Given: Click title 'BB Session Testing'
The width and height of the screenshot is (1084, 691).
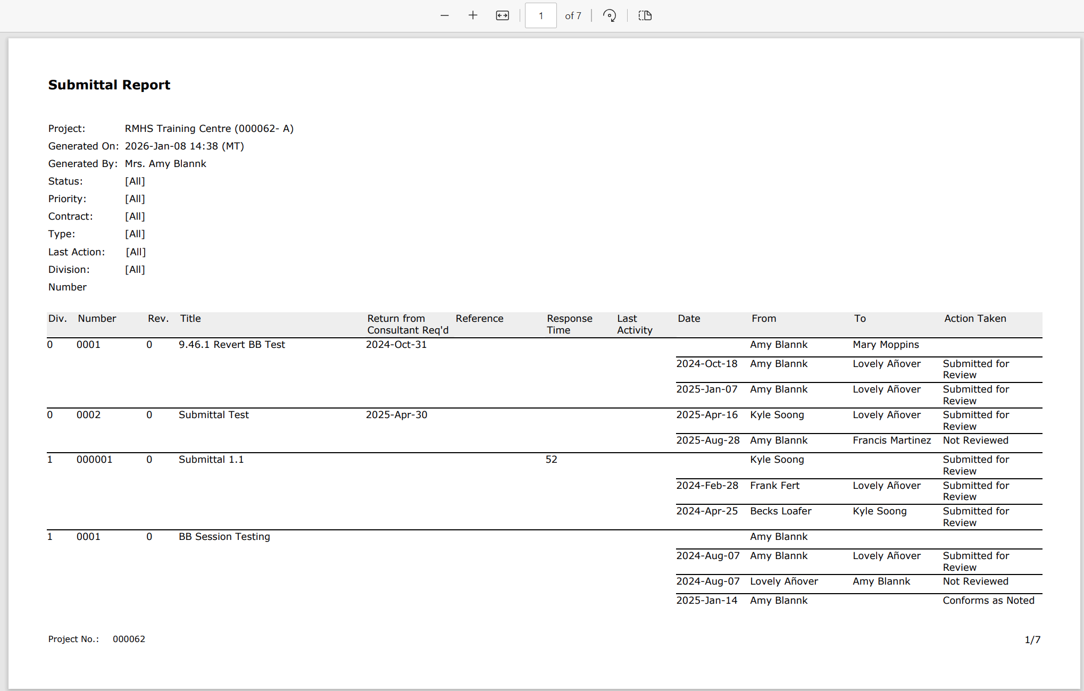Looking at the screenshot, I should (224, 537).
